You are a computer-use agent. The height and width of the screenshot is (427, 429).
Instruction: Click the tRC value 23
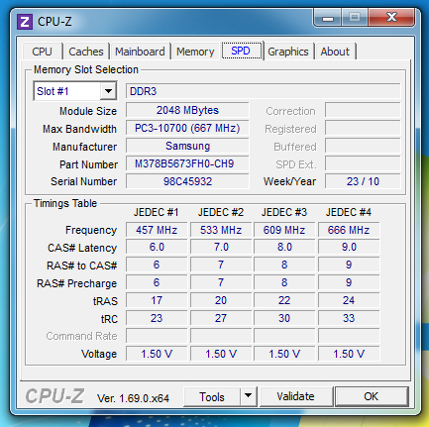tap(157, 318)
